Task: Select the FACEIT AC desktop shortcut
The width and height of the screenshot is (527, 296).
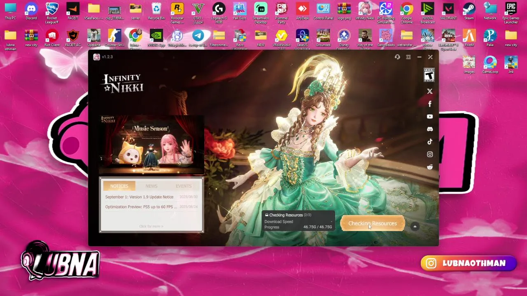Action: [x=73, y=38]
